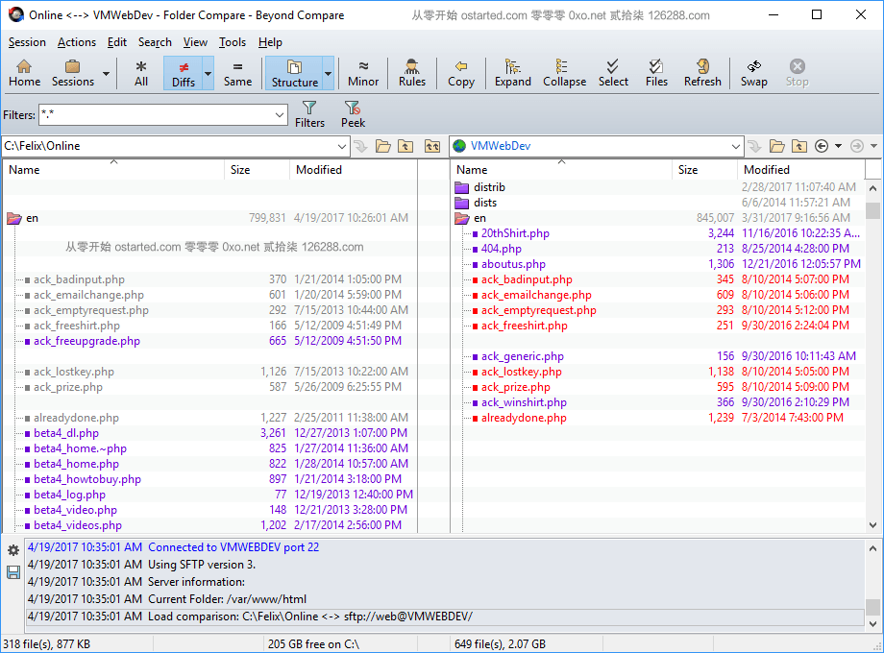This screenshot has width=884, height=653.
Task: Open the Session menu
Action: click(27, 42)
